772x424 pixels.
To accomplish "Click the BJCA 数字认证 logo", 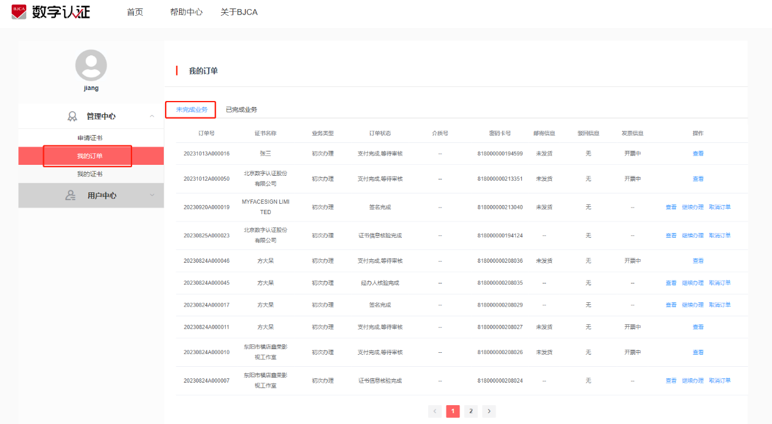I will [x=51, y=12].
